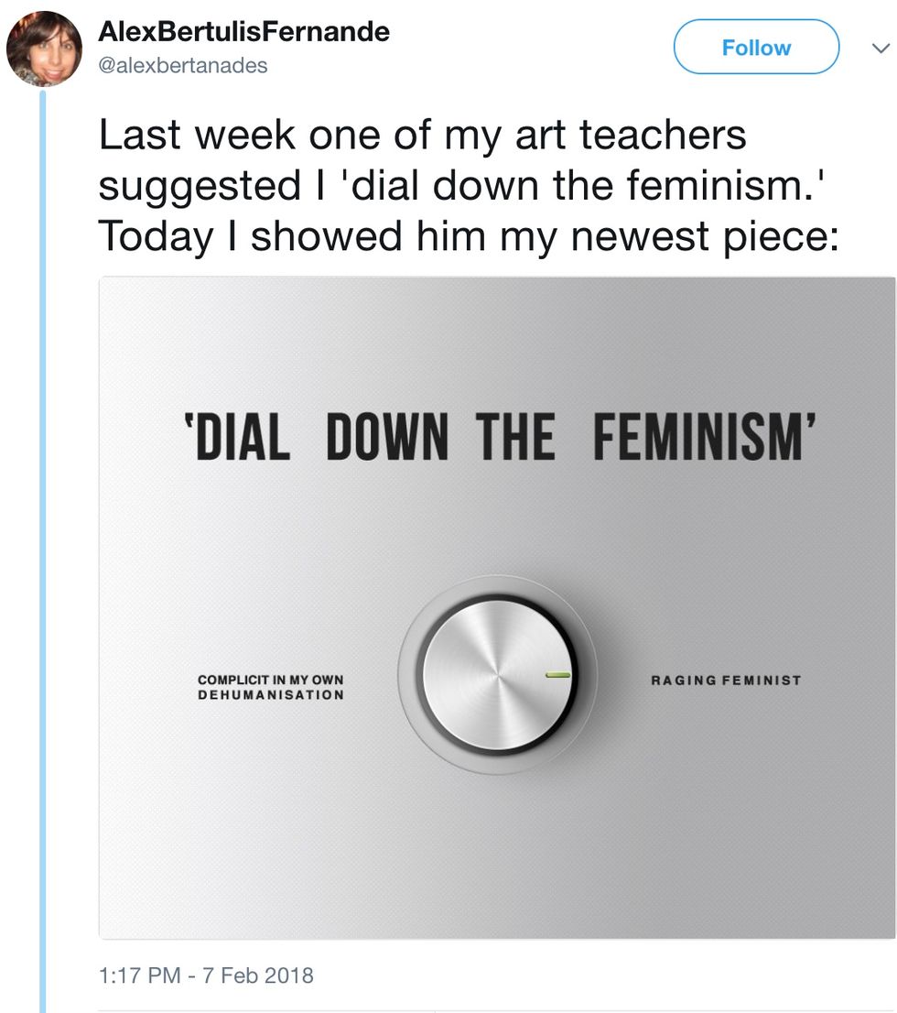
Task: Click the 1:17 PM time text
Action: pyautogui.click(x=137, y=975)
